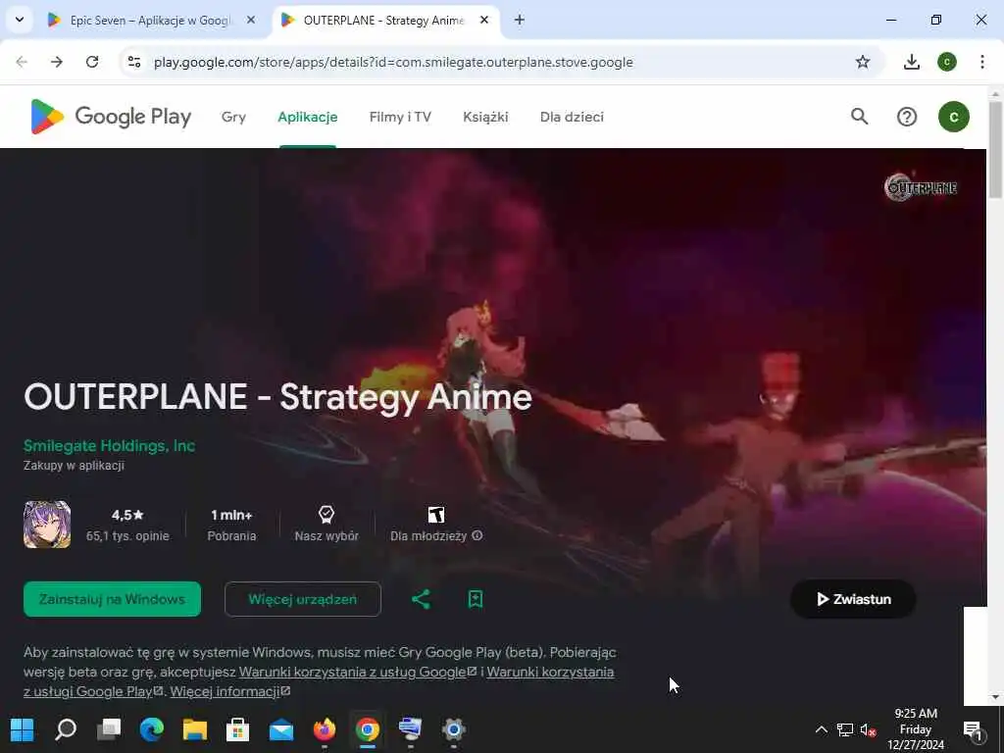Launch Microsoft Edge from taskbar

click(152, 729)
